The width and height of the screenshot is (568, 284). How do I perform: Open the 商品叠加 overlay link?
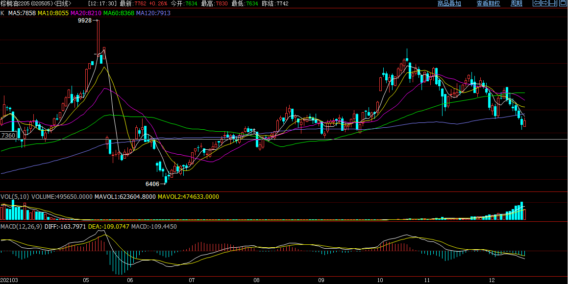[x=449, y=3]
